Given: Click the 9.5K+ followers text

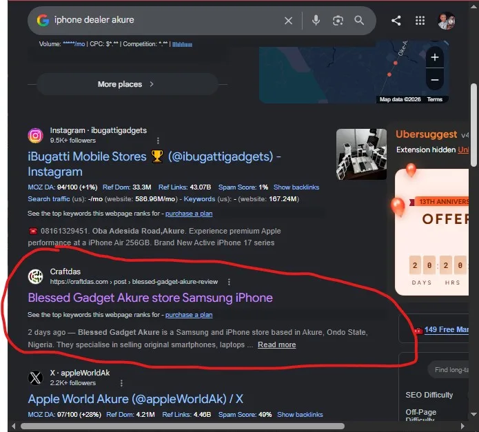Looking at the screenshot, I should coord(73,141).
